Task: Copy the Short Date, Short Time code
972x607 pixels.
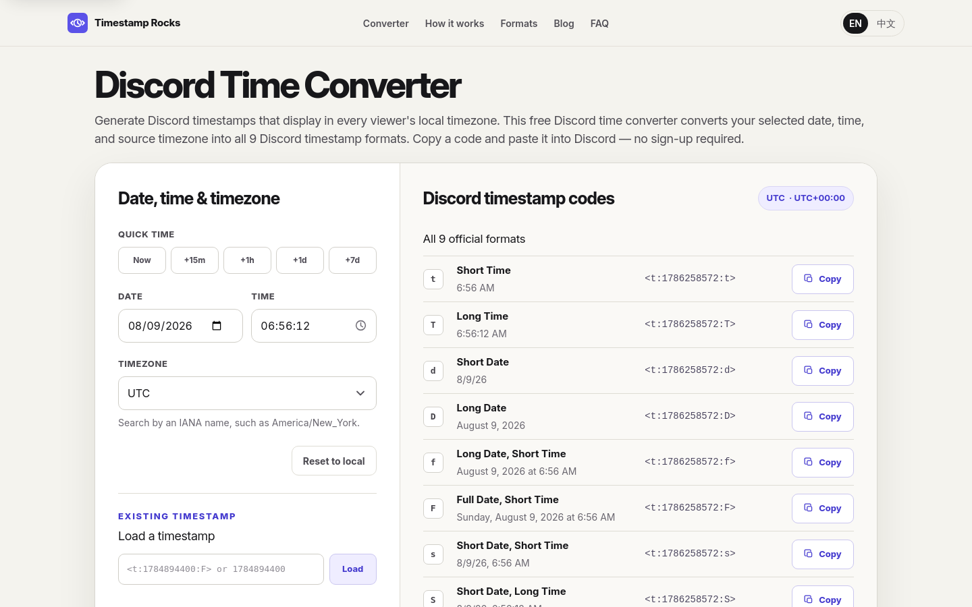Action: [822, 554]
